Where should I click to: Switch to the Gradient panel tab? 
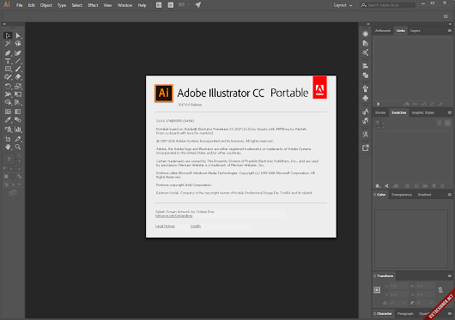pyautogui.click(x=424, y=195)
